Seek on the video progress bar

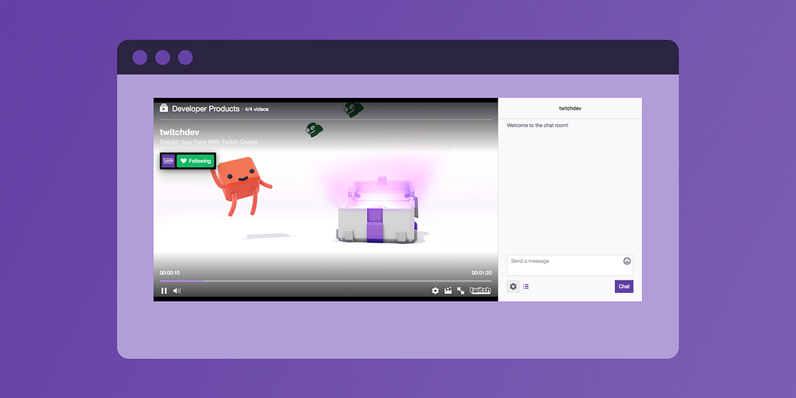pyautogui.click(x=326, y=281)
